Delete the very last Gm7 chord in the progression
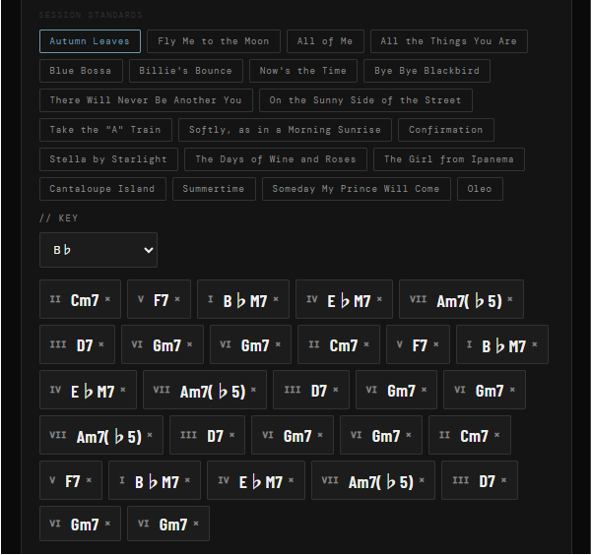Screen dimensions: 591x555 (196, 524)
